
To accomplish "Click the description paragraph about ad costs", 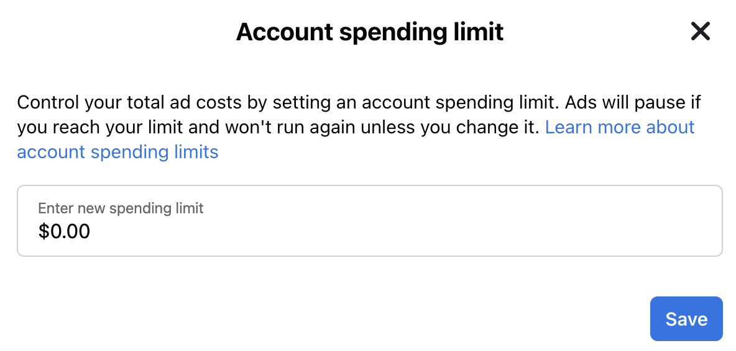I will coord(359,127).
